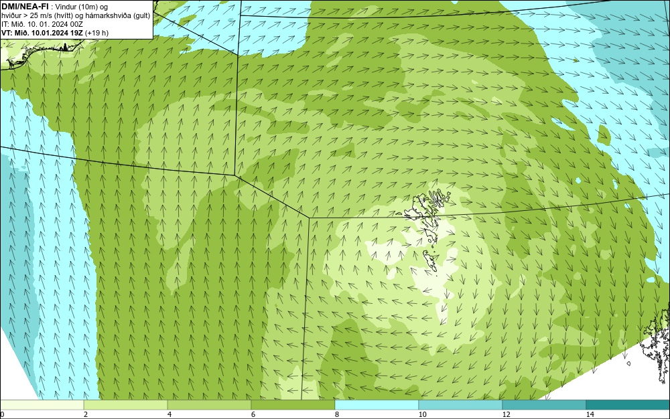Viewport: 670px width, 419px height.
Task: Click the darkest teal legend band above 14
Action: [x=628, y=405]
